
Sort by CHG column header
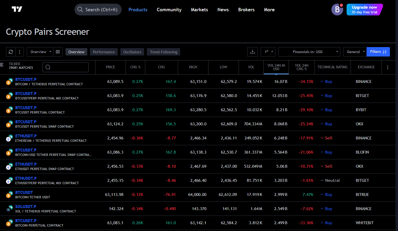click(x=162, y=67)
